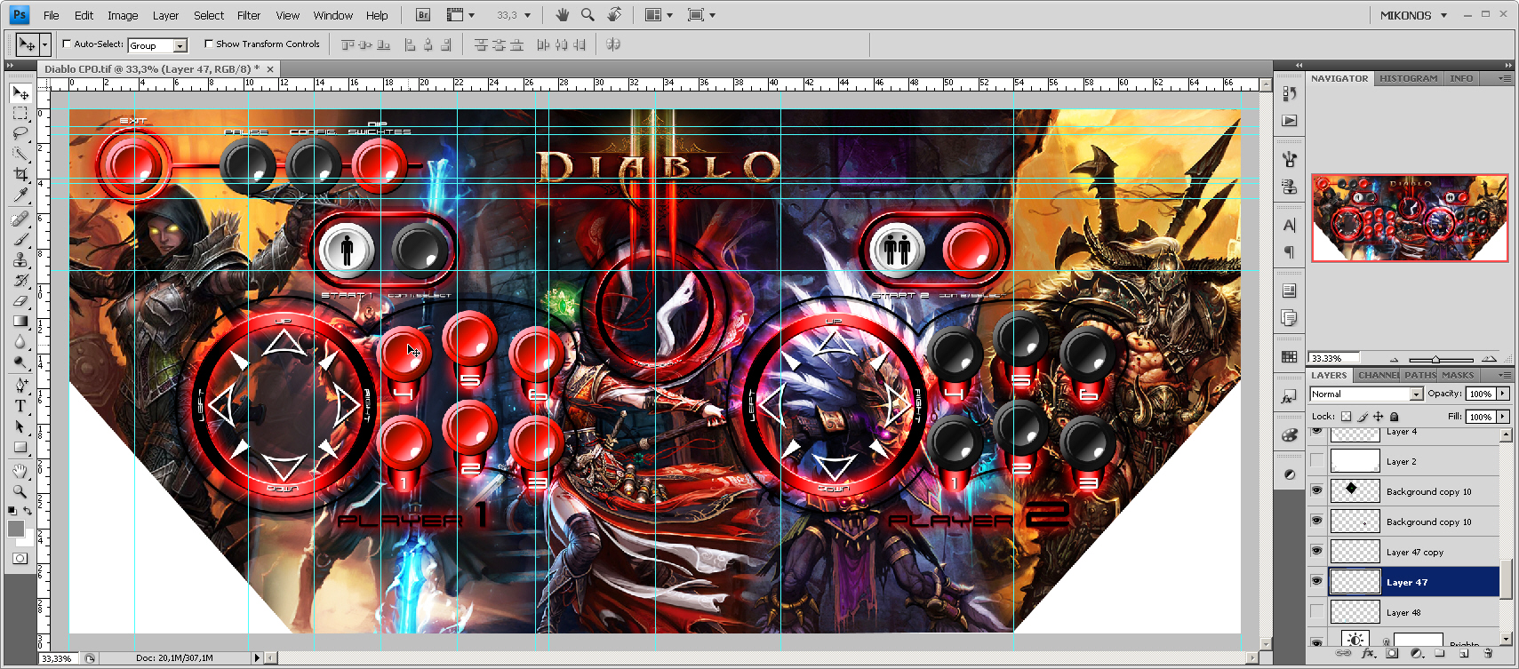The width and height of the screenshot is (1519, 669).
Task: Click Align top edges icon in options bar
Action: tap(348, 44)
